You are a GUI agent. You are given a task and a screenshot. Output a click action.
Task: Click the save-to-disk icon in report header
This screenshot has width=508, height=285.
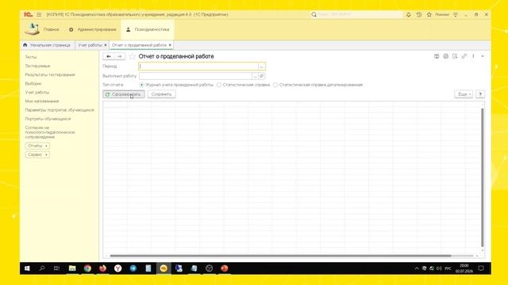click(x=437, y=56)
